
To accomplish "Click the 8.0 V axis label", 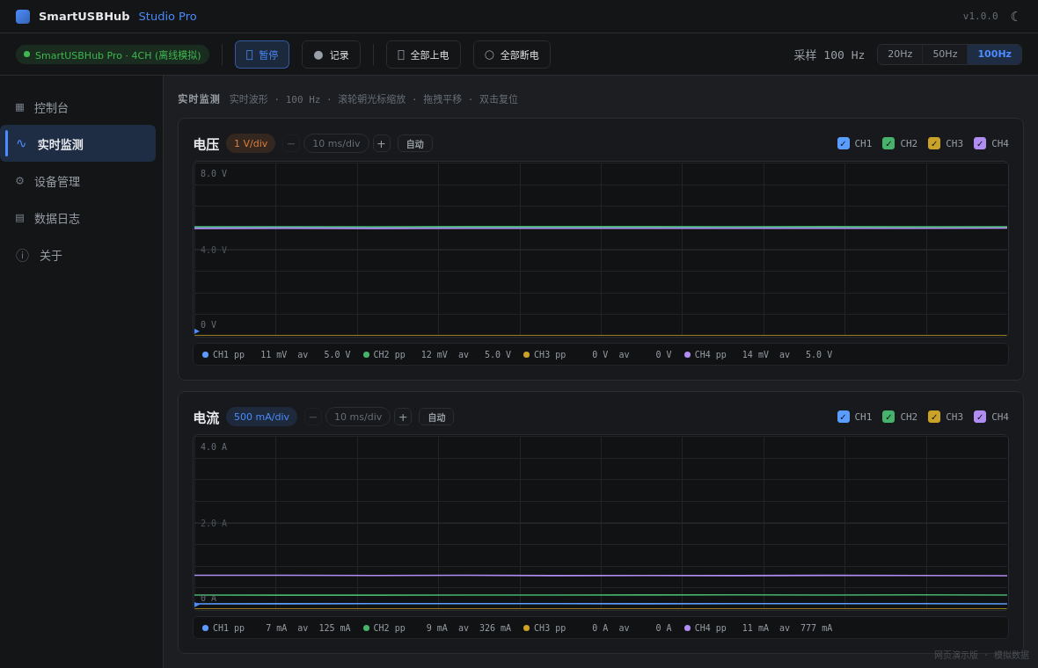I will pyautogui.click(x=213, y=173).
